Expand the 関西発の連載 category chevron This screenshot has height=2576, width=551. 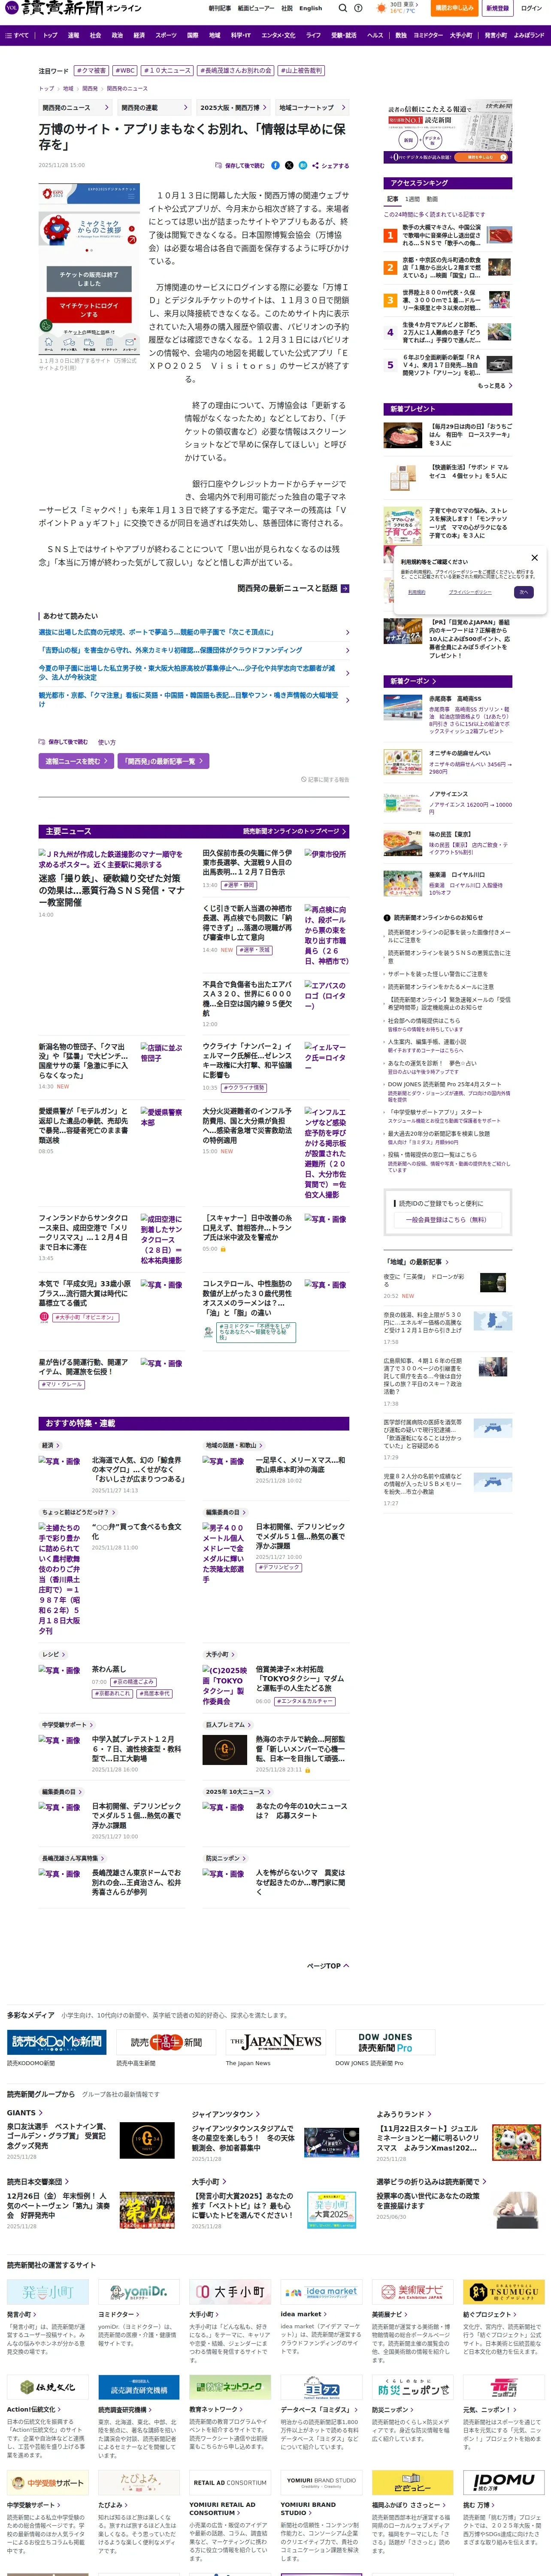(x=186, y=107)
